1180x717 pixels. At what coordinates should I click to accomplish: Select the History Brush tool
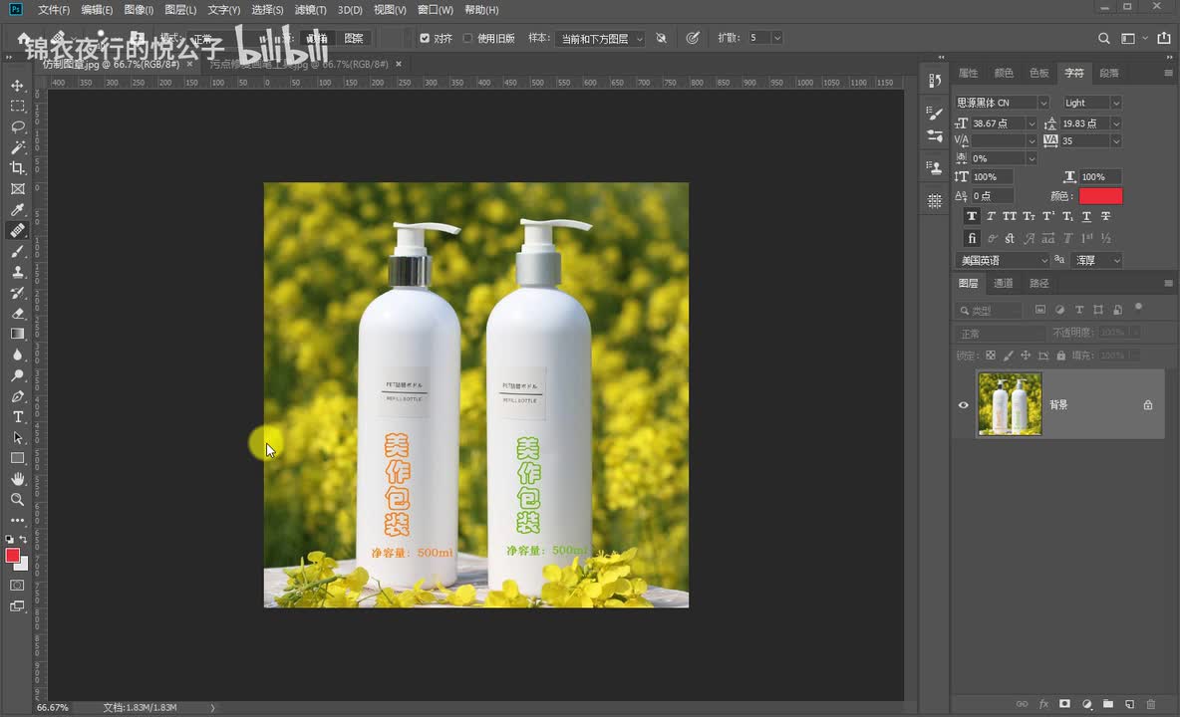[17, 293]
